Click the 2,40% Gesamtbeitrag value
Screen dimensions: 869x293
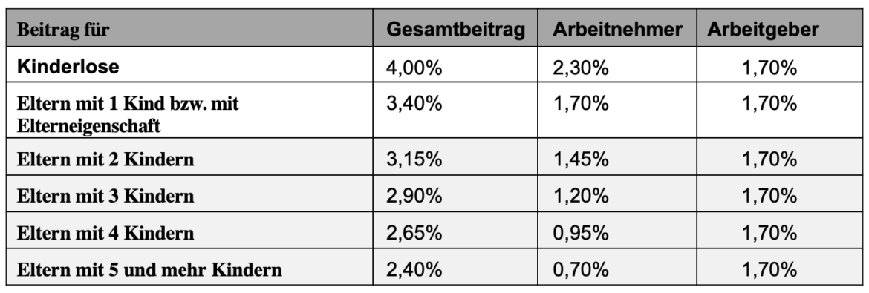414,270
